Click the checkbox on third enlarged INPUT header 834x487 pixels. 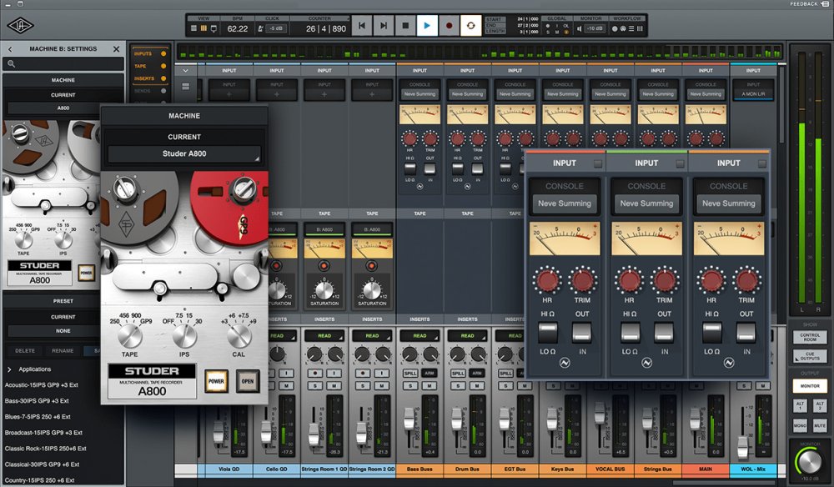[x=762, y=163]
